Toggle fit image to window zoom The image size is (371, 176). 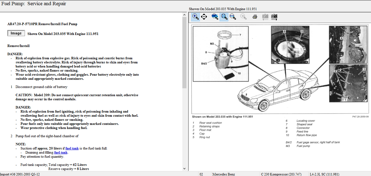(224, 17)
